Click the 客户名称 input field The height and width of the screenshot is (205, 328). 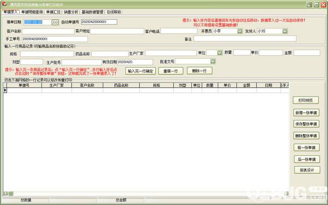(x=48, y=31)
